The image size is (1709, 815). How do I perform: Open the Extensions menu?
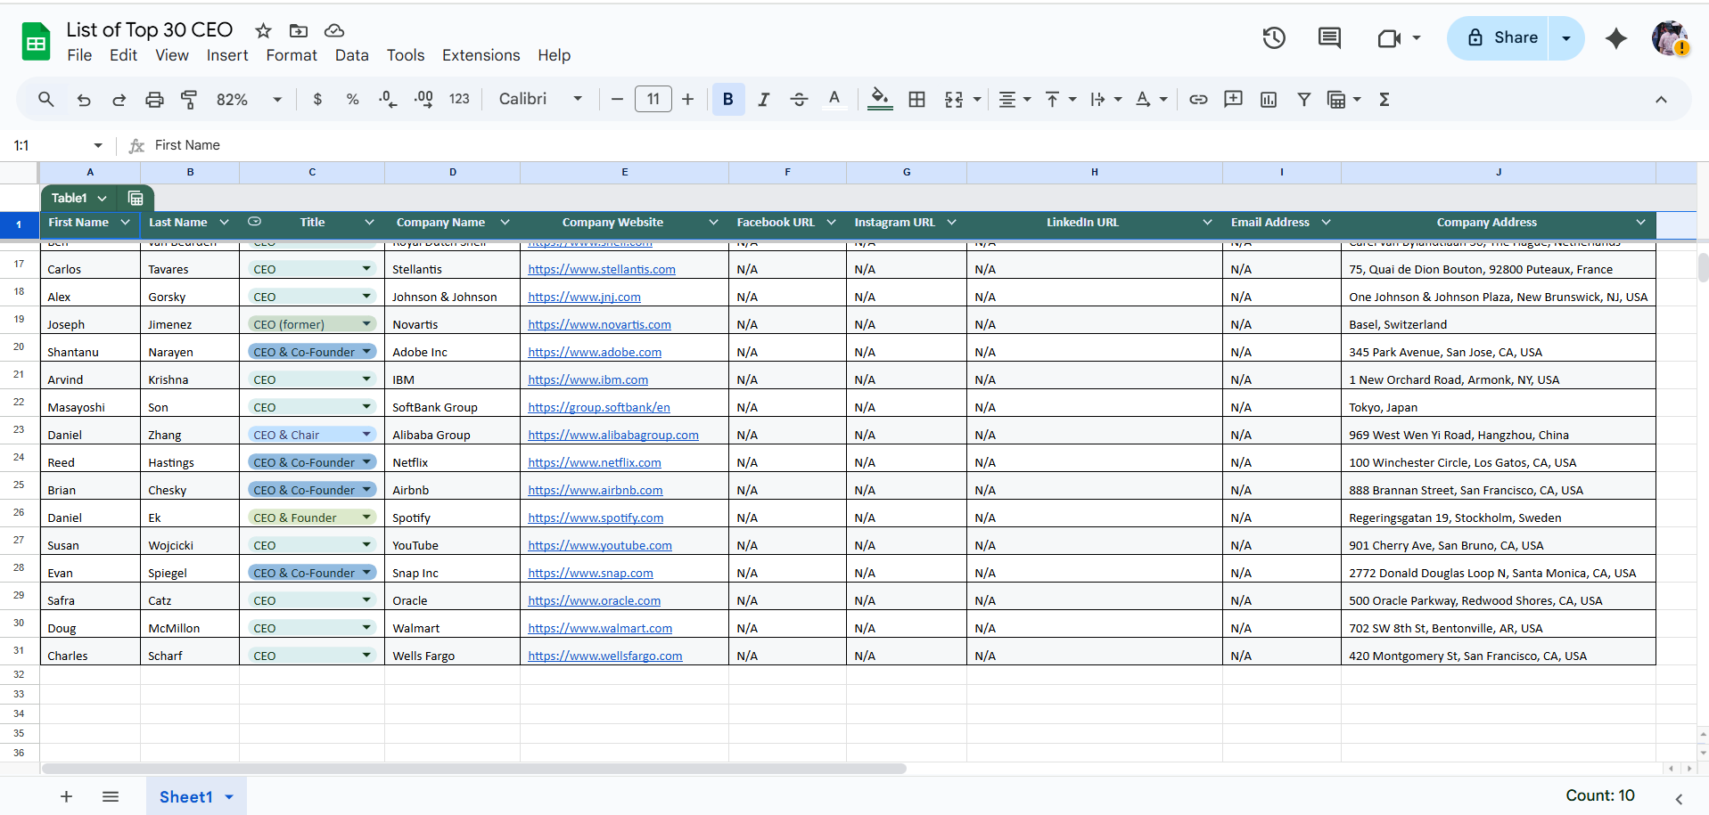tap(481, 55)
